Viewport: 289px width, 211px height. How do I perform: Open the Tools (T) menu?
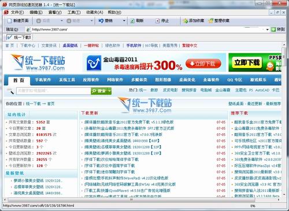point(74,12)
